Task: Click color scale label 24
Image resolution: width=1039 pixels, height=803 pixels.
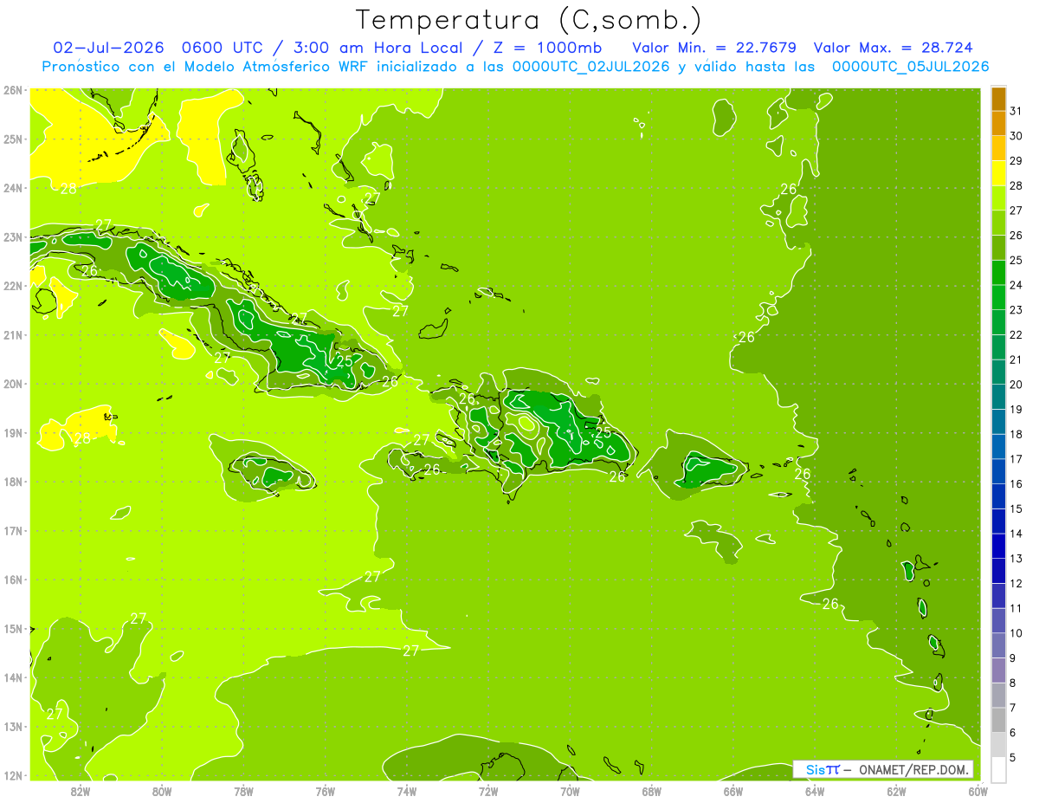Action: pos(1016,285)
